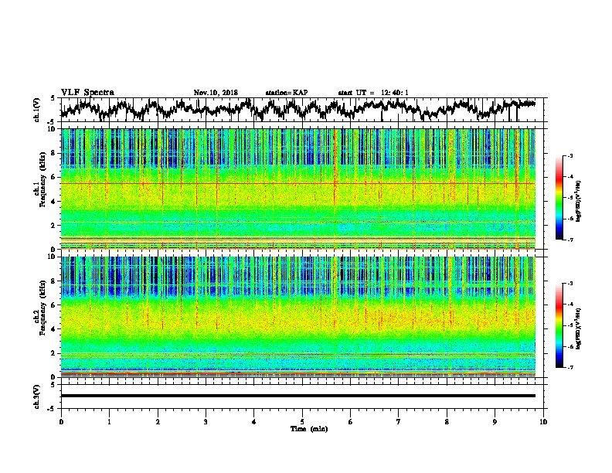The height and width of the screenshot is (473, 612).
Task: Click the ch.2 'Frequency (kHz)' axis label
Action: tap(42, 308)
